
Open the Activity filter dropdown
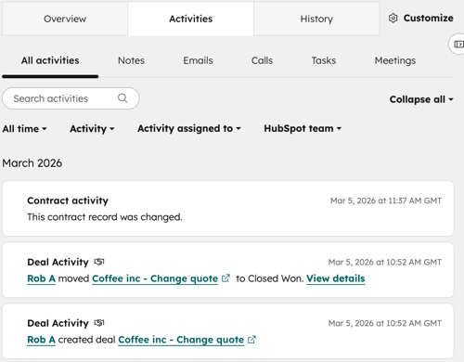[x=92, y=128]
